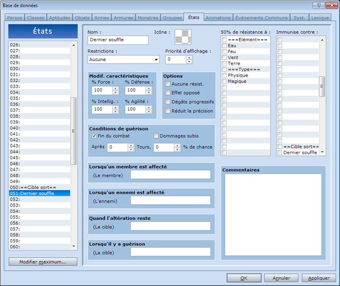This screenshot has height=286, width=340.
Task: Uncheck Fin du combat condition
Action: [94, 136]
